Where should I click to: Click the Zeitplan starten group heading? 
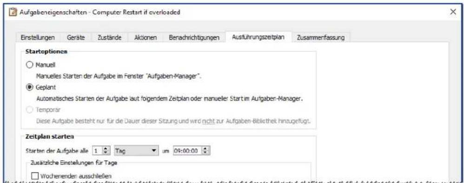click(50, 137)
